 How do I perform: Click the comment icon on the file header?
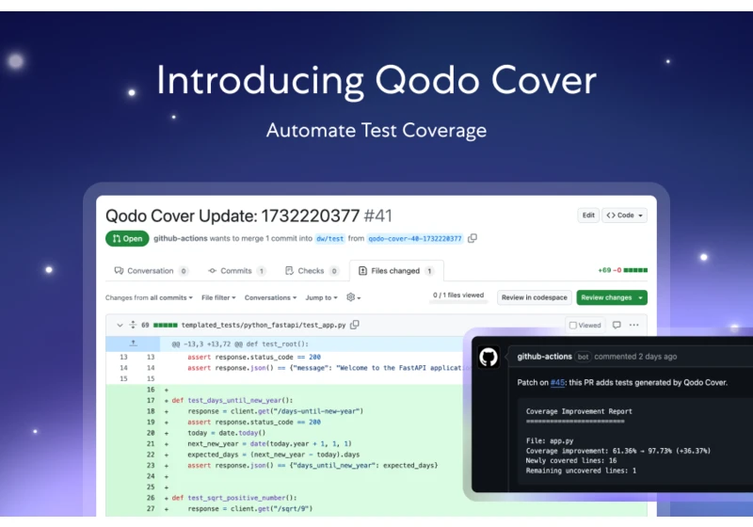tap(617, 325)
